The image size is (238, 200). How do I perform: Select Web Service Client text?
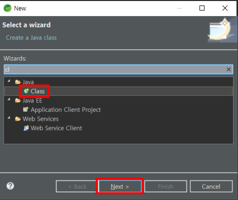56,128
